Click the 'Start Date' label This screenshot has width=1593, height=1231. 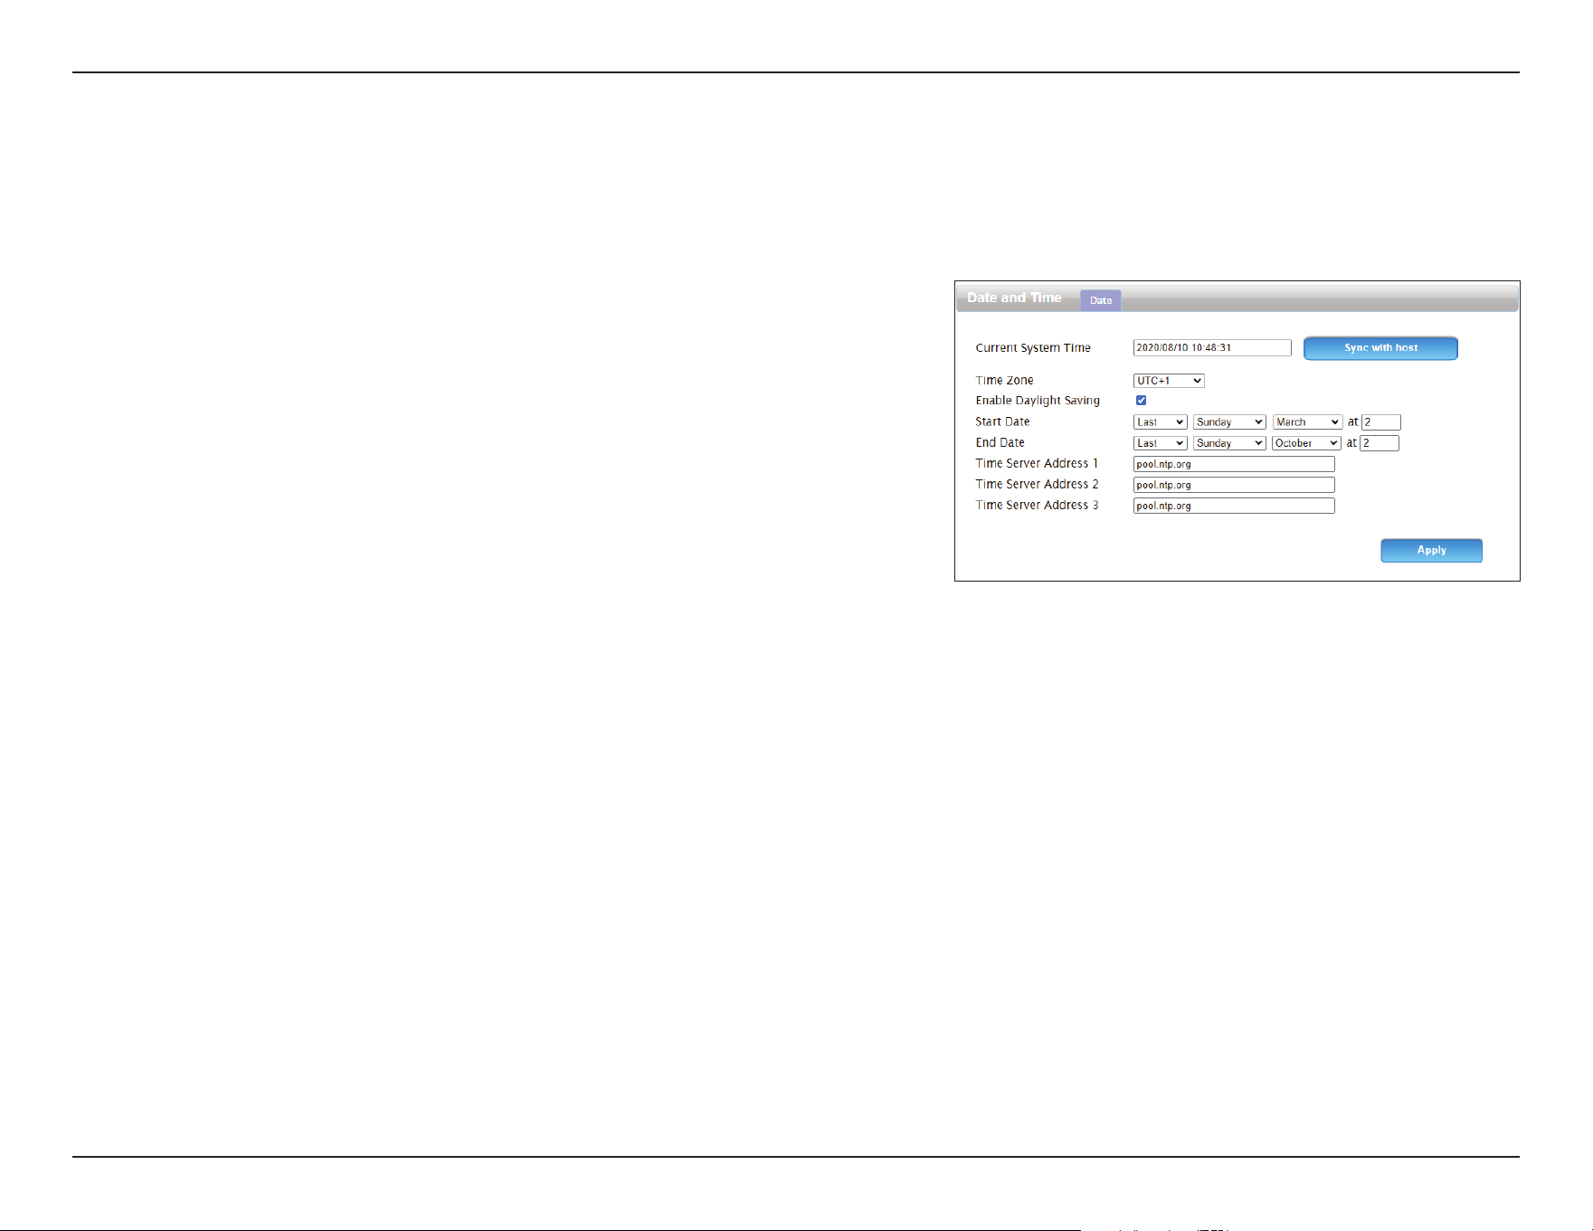point(1002,421)
